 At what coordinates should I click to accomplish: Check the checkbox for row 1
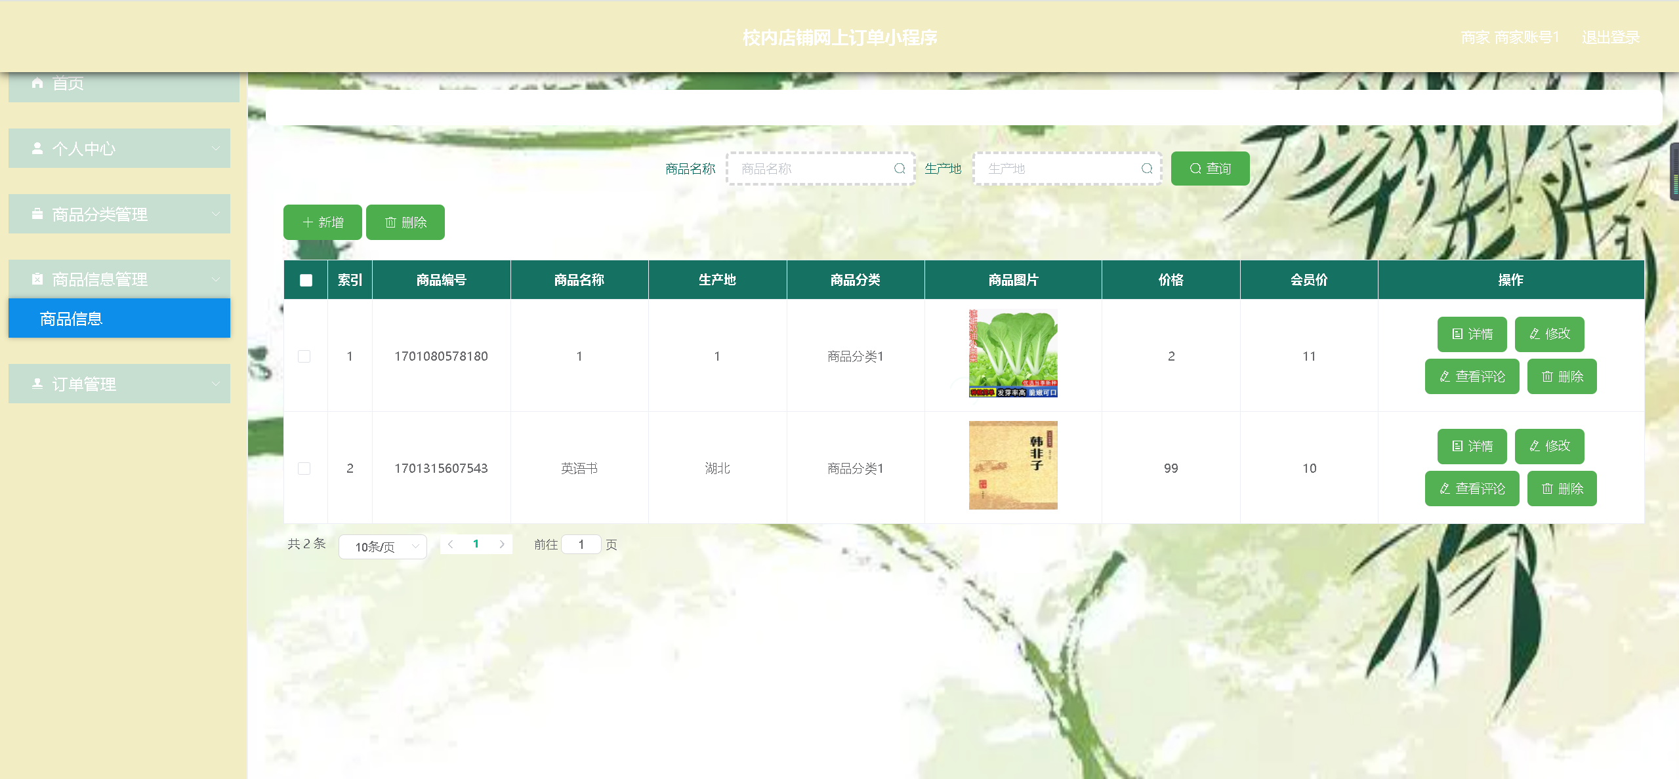pos(304,356)
